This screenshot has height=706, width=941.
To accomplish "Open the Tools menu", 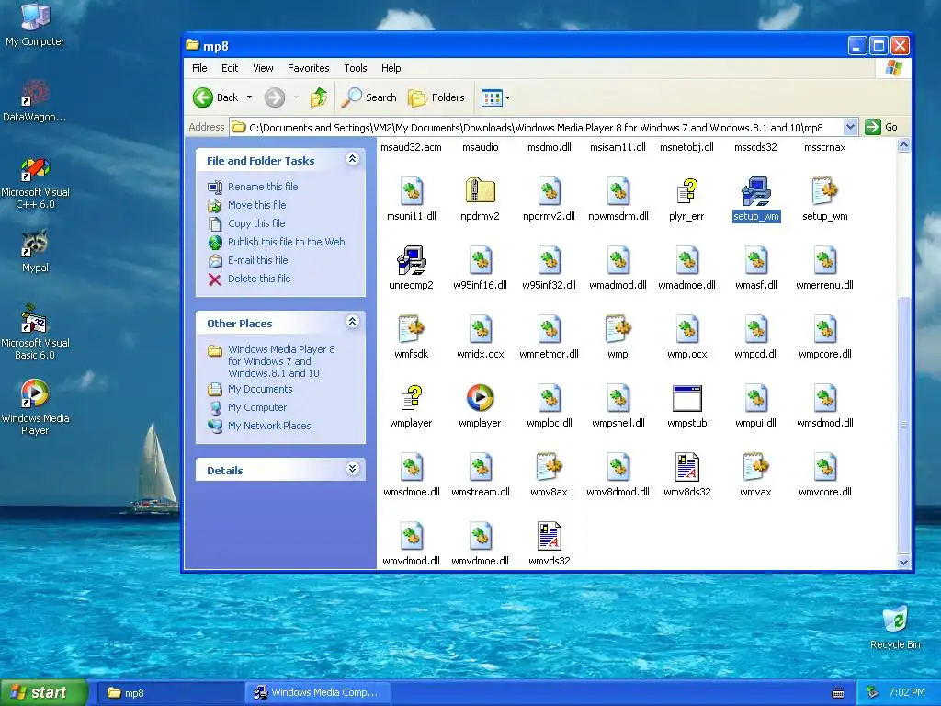I will coord(356,68).
